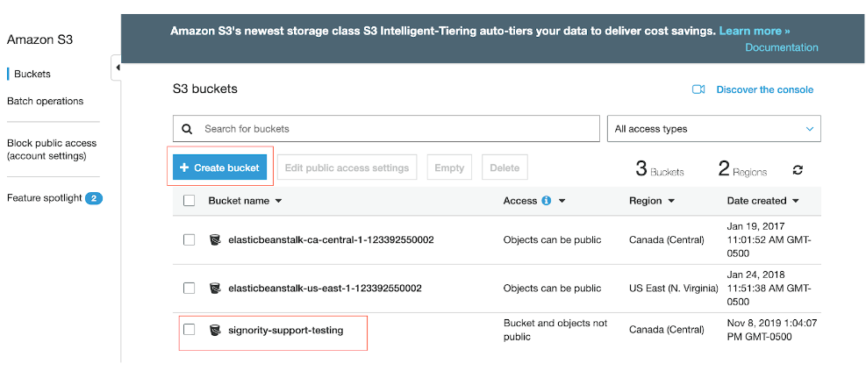Screen dimensions: 866x371
Task: Click the search magnifier icon
Action: tap(187, 129)
